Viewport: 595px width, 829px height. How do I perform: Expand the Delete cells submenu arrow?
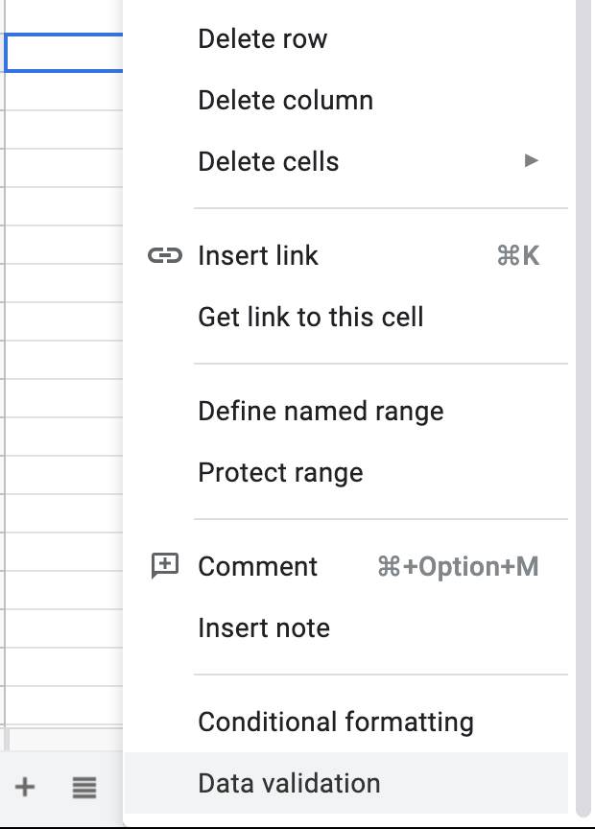pyautogui.click(x=531, y=160)
